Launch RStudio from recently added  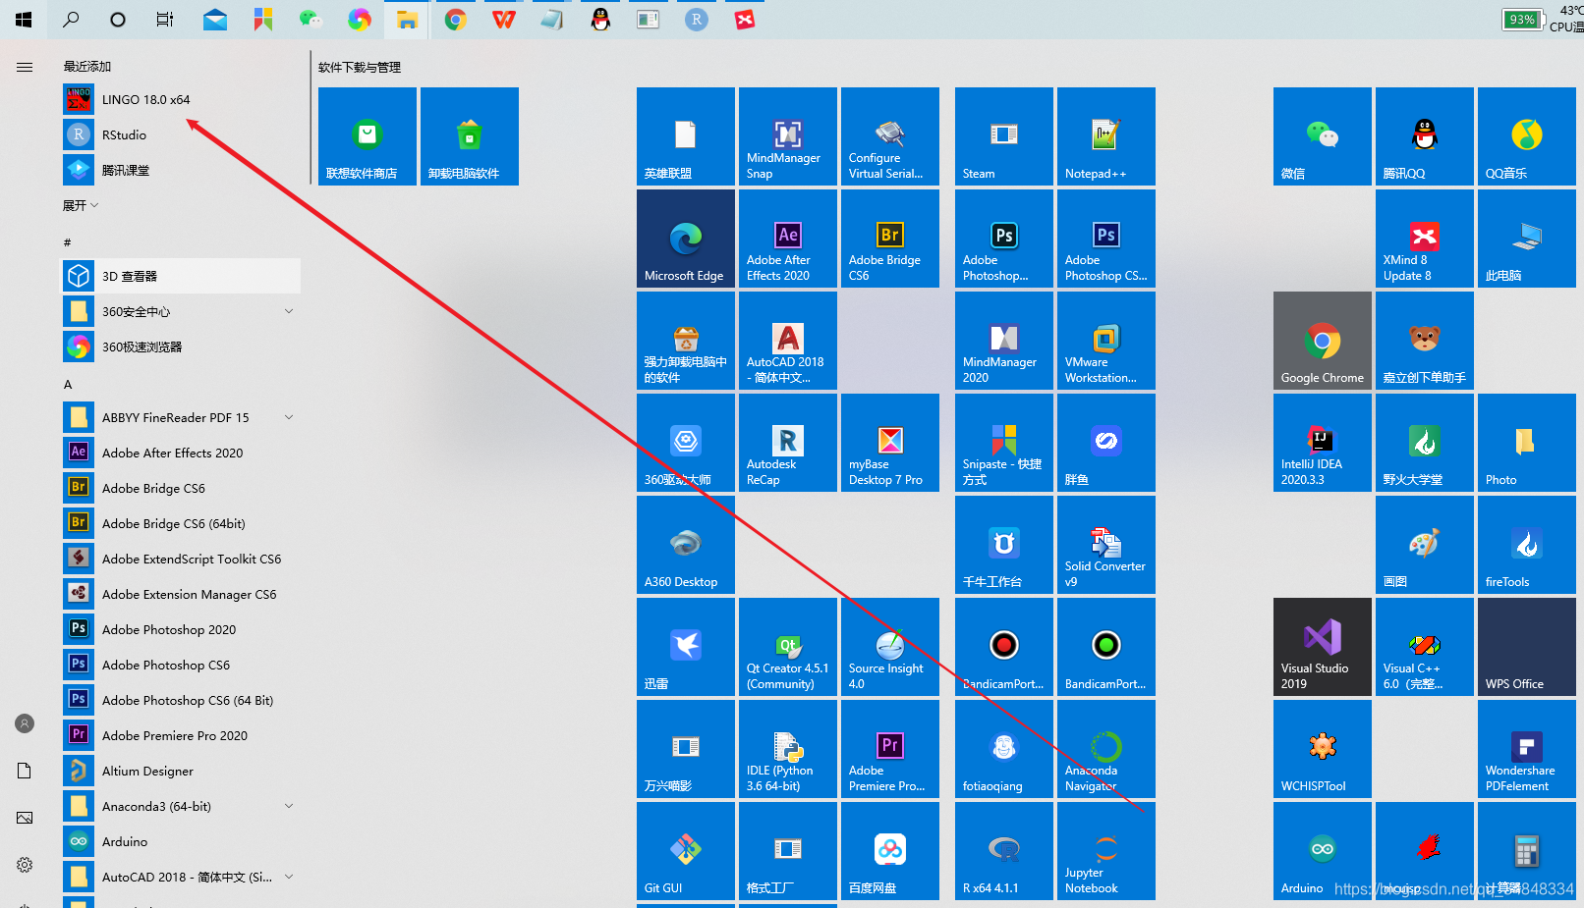click(x=182, y=134)
